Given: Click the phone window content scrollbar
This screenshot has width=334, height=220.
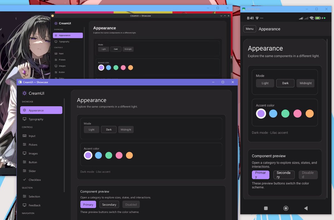Looking at the screenshot, I should (327, 119).
